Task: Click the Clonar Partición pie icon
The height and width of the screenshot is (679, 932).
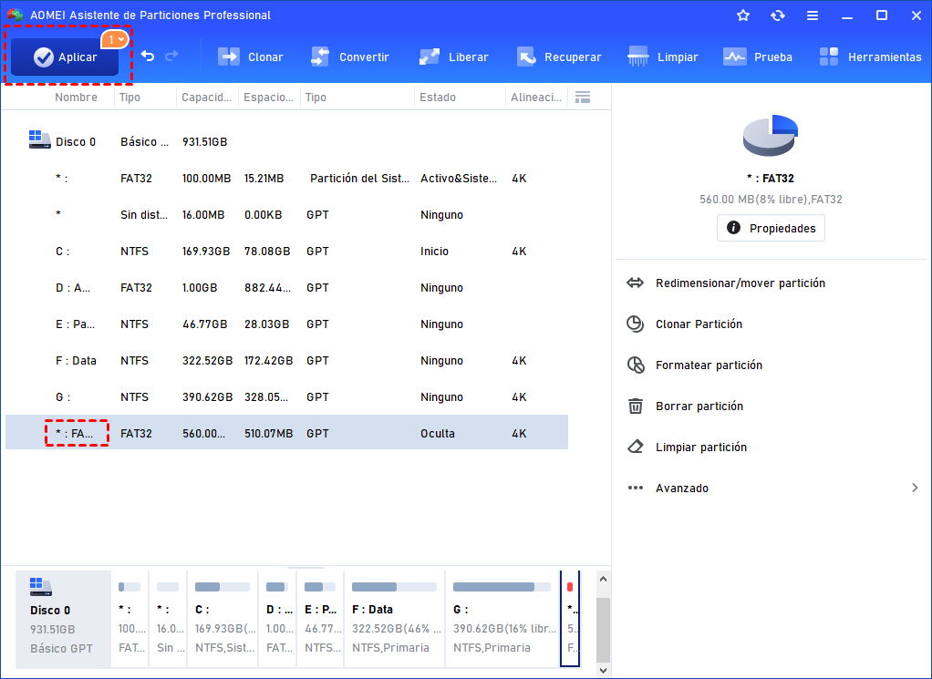Action: (636, 324)
